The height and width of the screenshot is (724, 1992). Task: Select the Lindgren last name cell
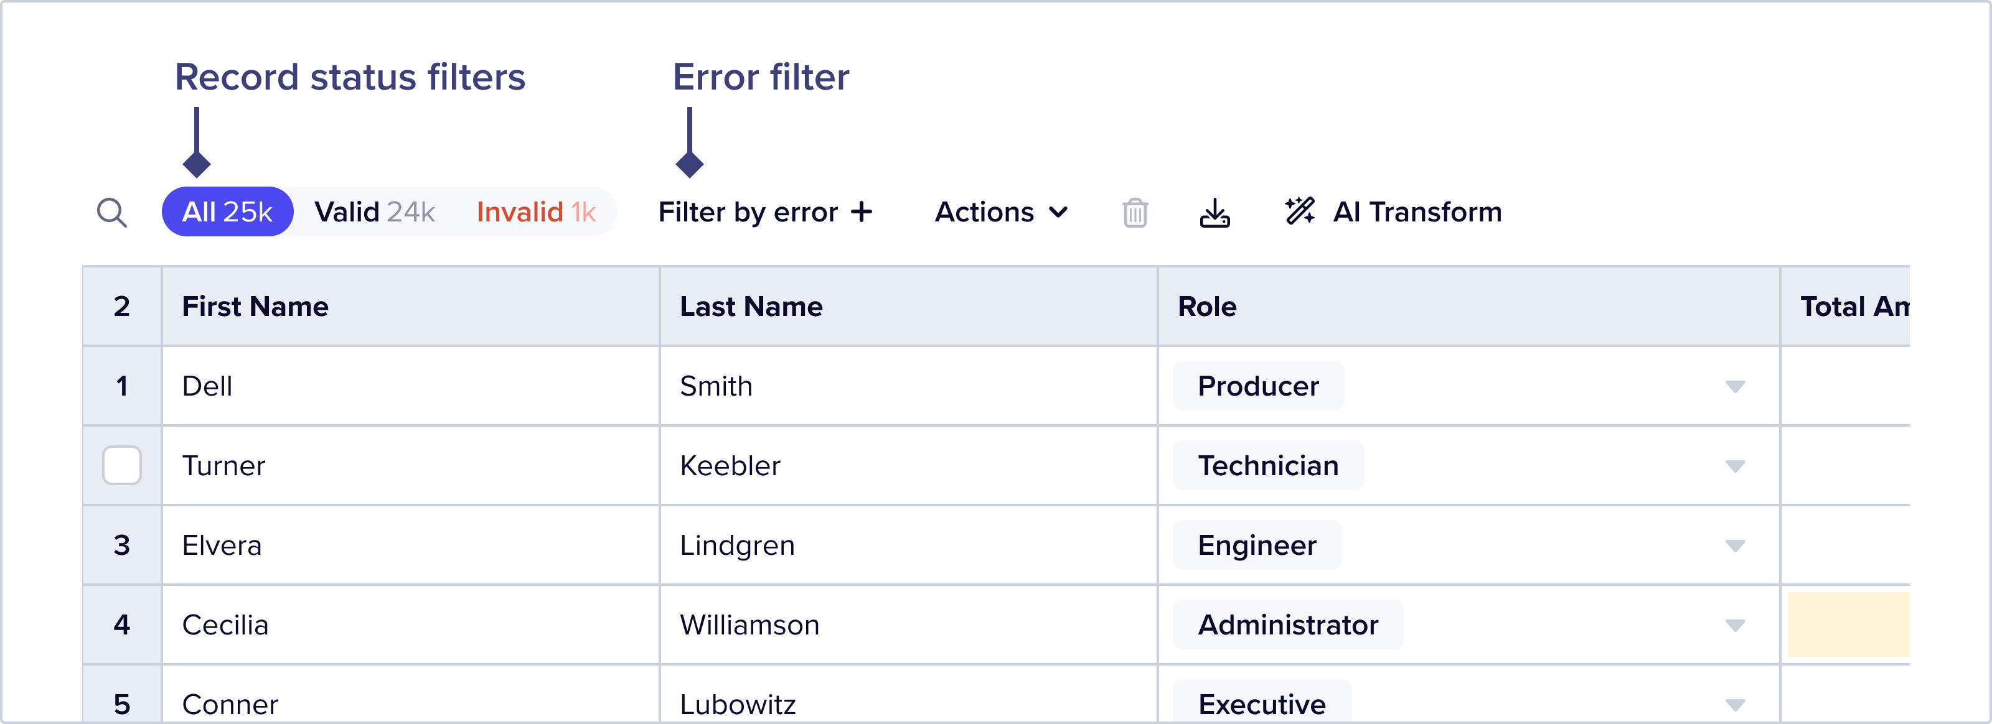coord(737,545)
